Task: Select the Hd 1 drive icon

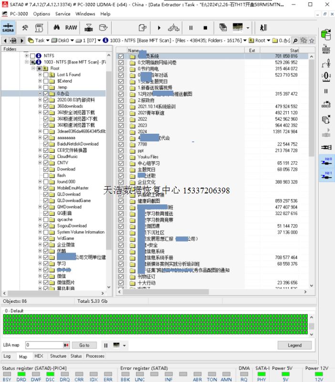Action: (327, 175)
